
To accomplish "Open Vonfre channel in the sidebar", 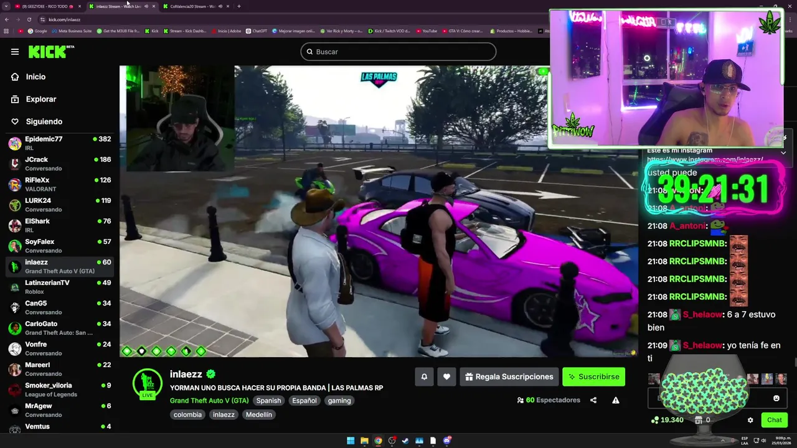I will [60, 348].
